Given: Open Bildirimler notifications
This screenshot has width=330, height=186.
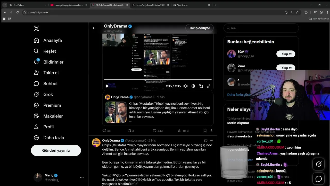Looking at the screenshot, I should pyautogui.click(x=48, y=62).
